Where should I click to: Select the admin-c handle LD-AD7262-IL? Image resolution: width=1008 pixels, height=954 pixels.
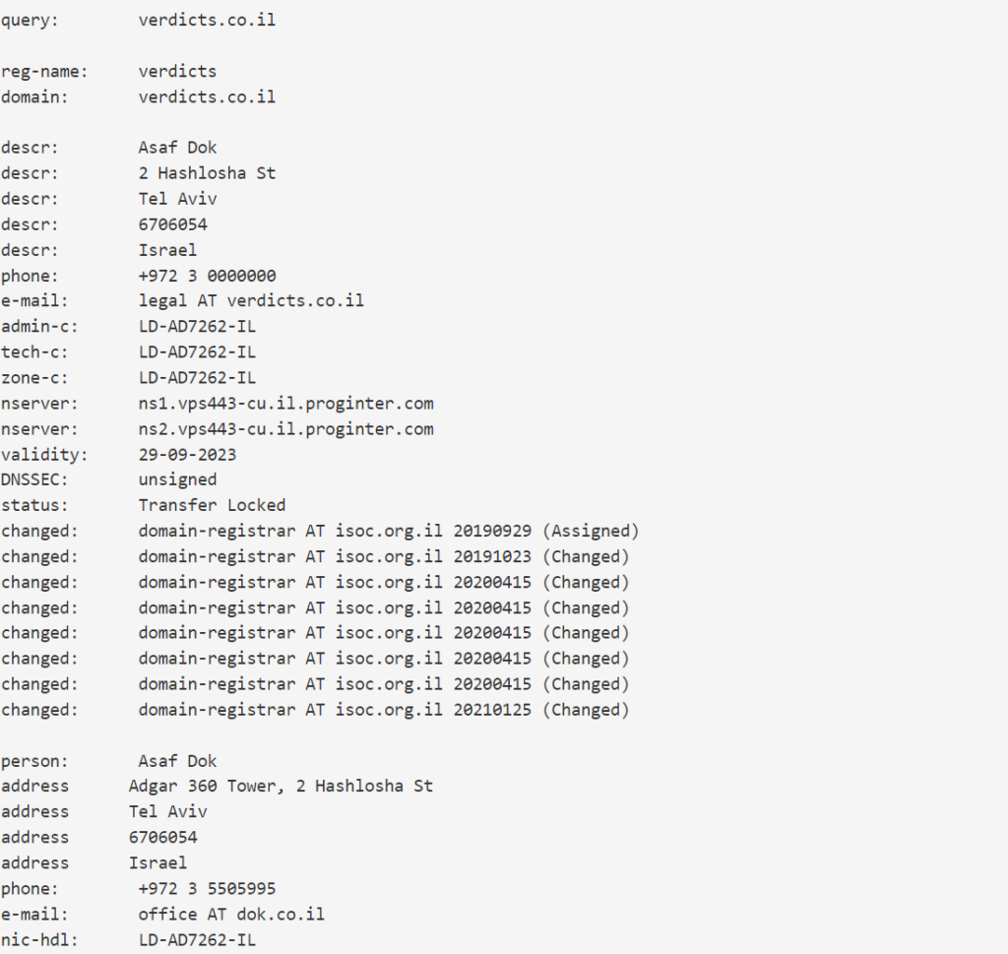point(197,327)
